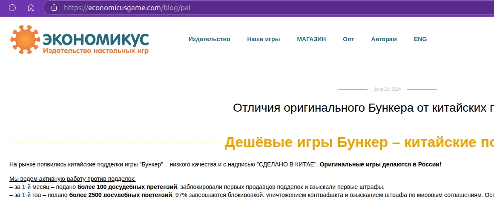The image size is (494, 197).
Task: Click underlined text 'Мы ведём активную работу против подделок:'
Action: [x=72, y=179]
